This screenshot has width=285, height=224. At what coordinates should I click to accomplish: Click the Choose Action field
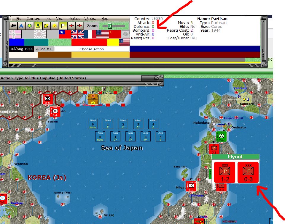tap(92, 49)
